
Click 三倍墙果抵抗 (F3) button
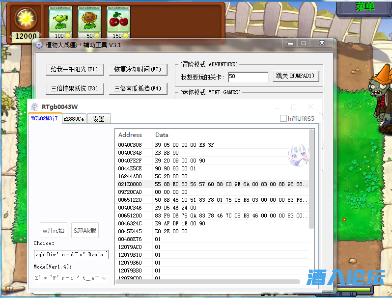[75, 89]
